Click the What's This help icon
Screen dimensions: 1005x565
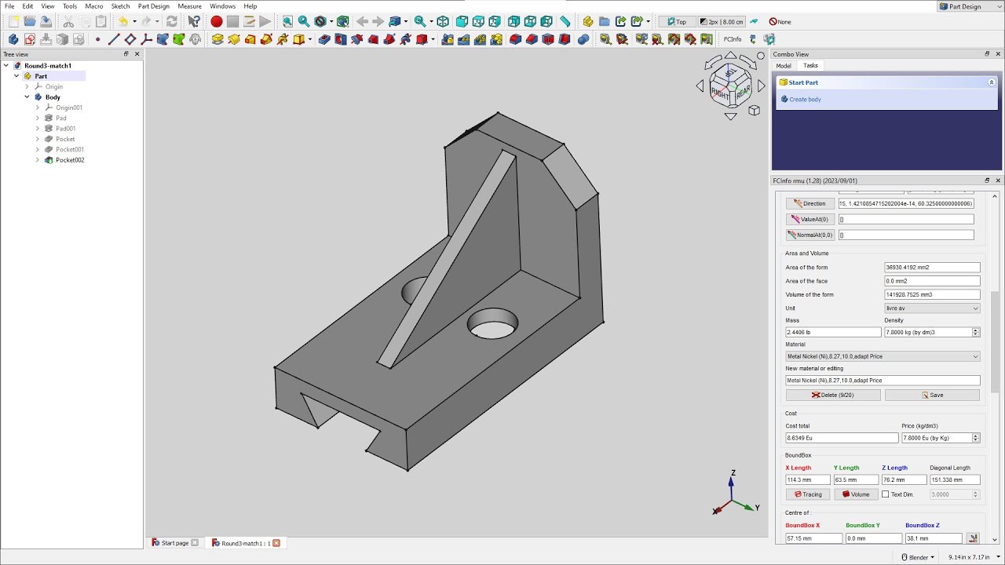(x=194, y=22)
